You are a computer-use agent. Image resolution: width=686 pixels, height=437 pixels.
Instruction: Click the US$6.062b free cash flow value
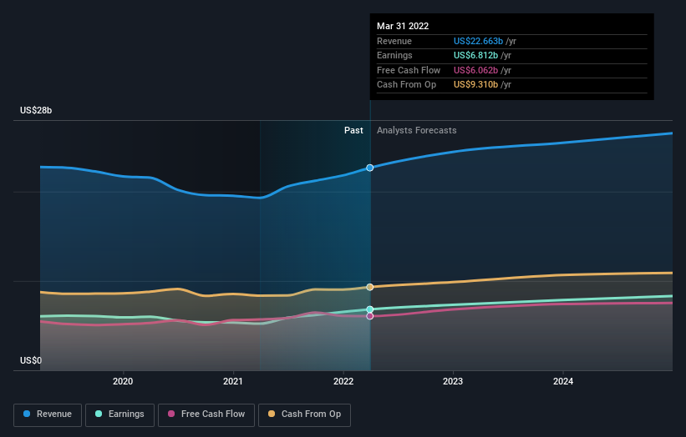475,70
